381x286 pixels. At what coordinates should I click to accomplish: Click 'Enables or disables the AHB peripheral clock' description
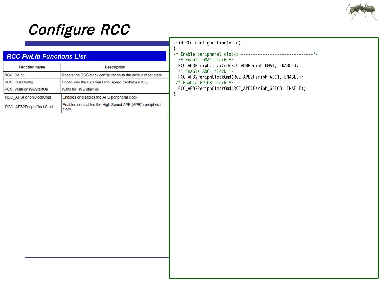[x=100, y=97]
